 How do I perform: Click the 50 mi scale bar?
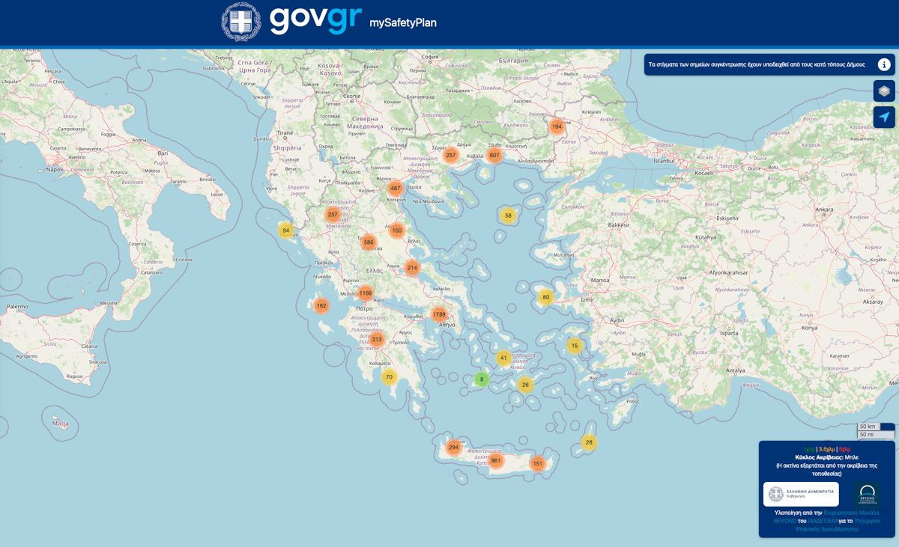click(x=876, y=435)
